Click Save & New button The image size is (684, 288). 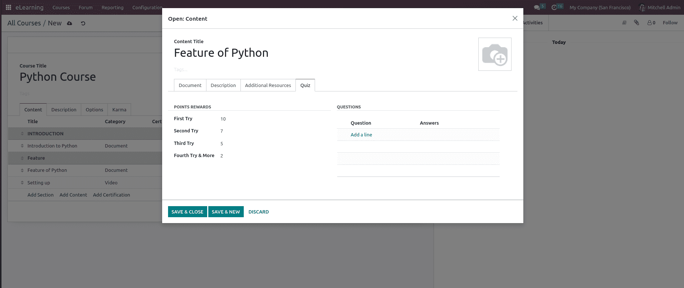[x=226, y=212]
